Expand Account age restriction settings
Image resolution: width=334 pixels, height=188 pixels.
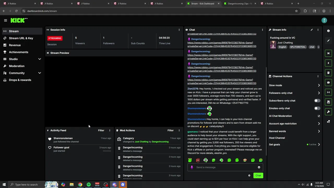point(319,124)
